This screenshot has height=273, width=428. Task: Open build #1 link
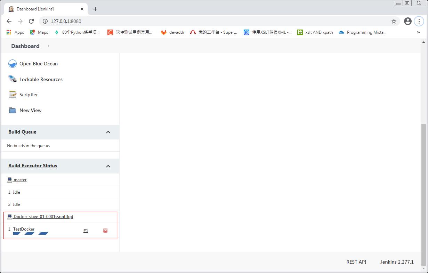point(86,231)
